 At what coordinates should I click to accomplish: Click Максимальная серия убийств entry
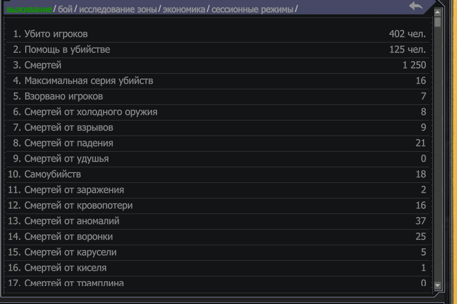pyautogui.click(x=218, y=81)
